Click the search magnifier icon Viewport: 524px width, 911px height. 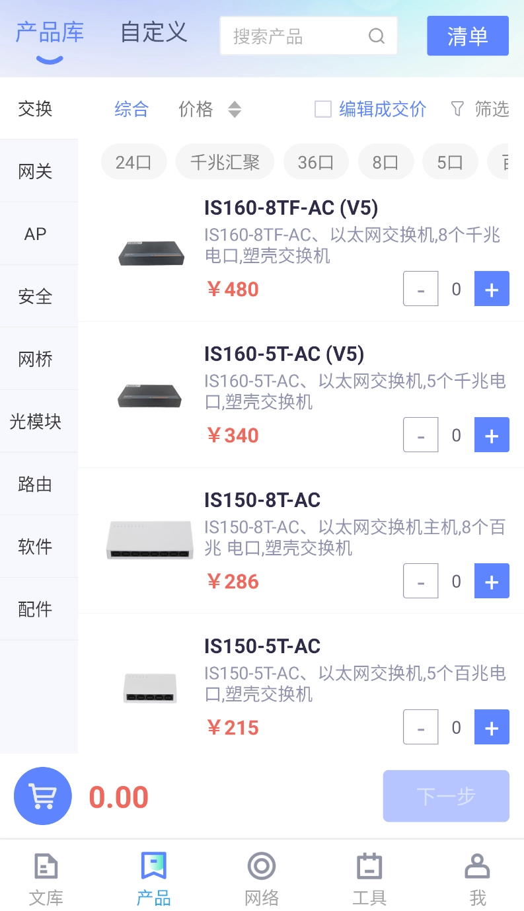point(376,36)
